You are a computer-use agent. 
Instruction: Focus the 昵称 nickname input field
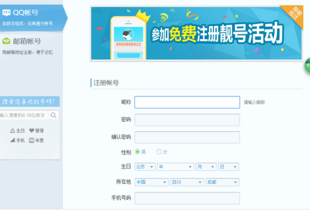click(187, 102)
